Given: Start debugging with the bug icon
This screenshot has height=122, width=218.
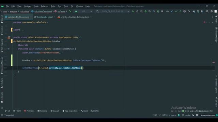Looking at the screenshot, I should [x=145, y=11].
